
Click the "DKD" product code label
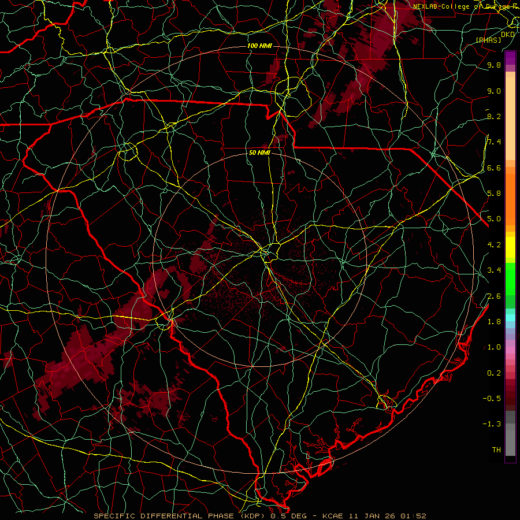(508, 34)
